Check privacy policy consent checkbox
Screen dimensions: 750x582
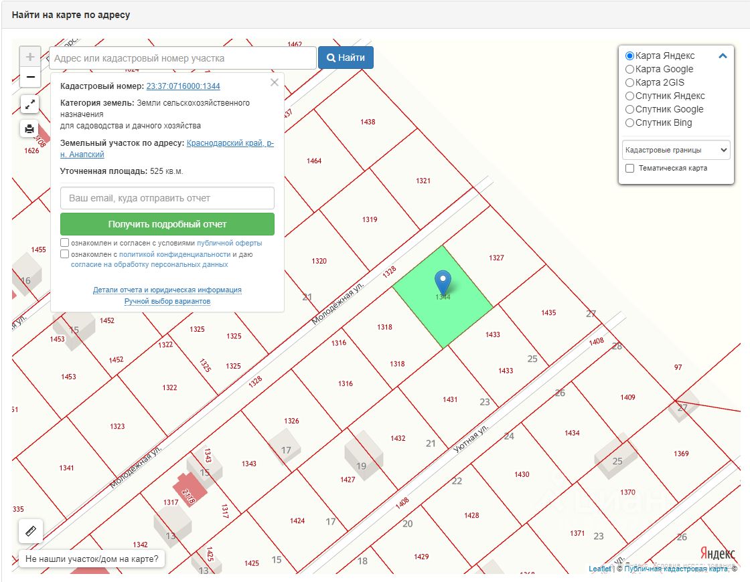click(x=64, y=254)
